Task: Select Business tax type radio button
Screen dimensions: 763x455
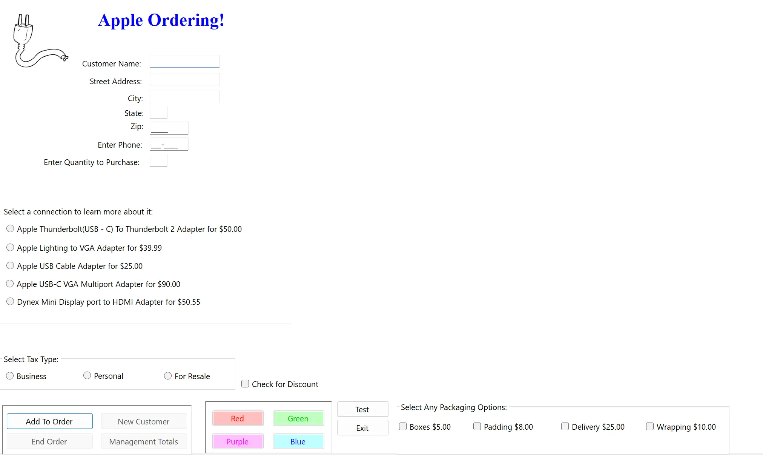Action: coord(10,376)
